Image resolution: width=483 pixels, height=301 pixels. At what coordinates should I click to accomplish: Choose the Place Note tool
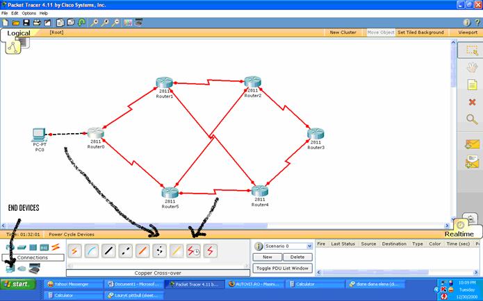(x=471, y=84)
